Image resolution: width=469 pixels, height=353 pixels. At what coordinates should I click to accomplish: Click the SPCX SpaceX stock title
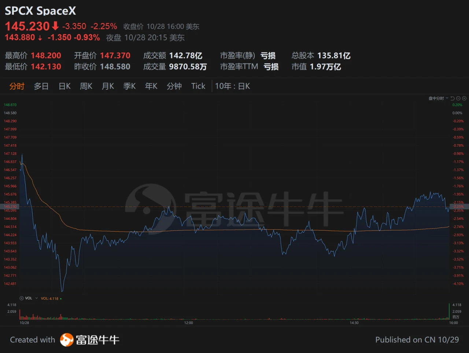click(40, 11)
